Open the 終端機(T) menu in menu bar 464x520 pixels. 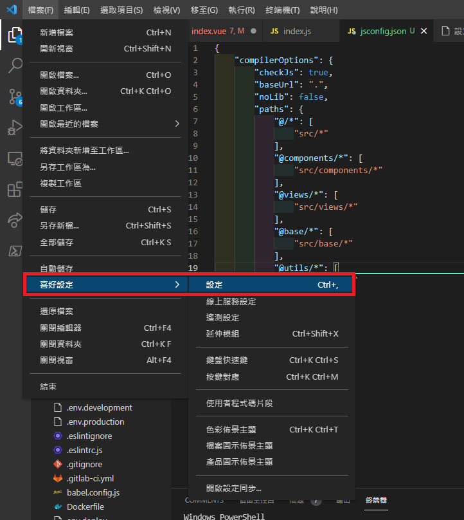pos(282,10)
